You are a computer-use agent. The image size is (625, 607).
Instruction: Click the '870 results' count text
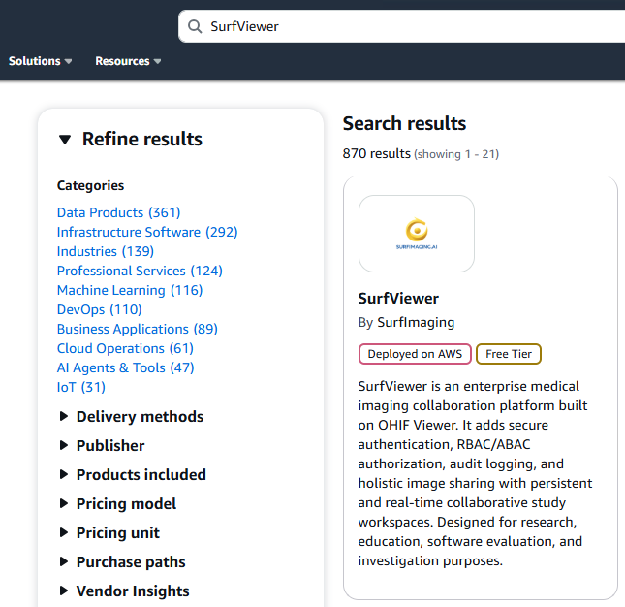pos(376,153)
